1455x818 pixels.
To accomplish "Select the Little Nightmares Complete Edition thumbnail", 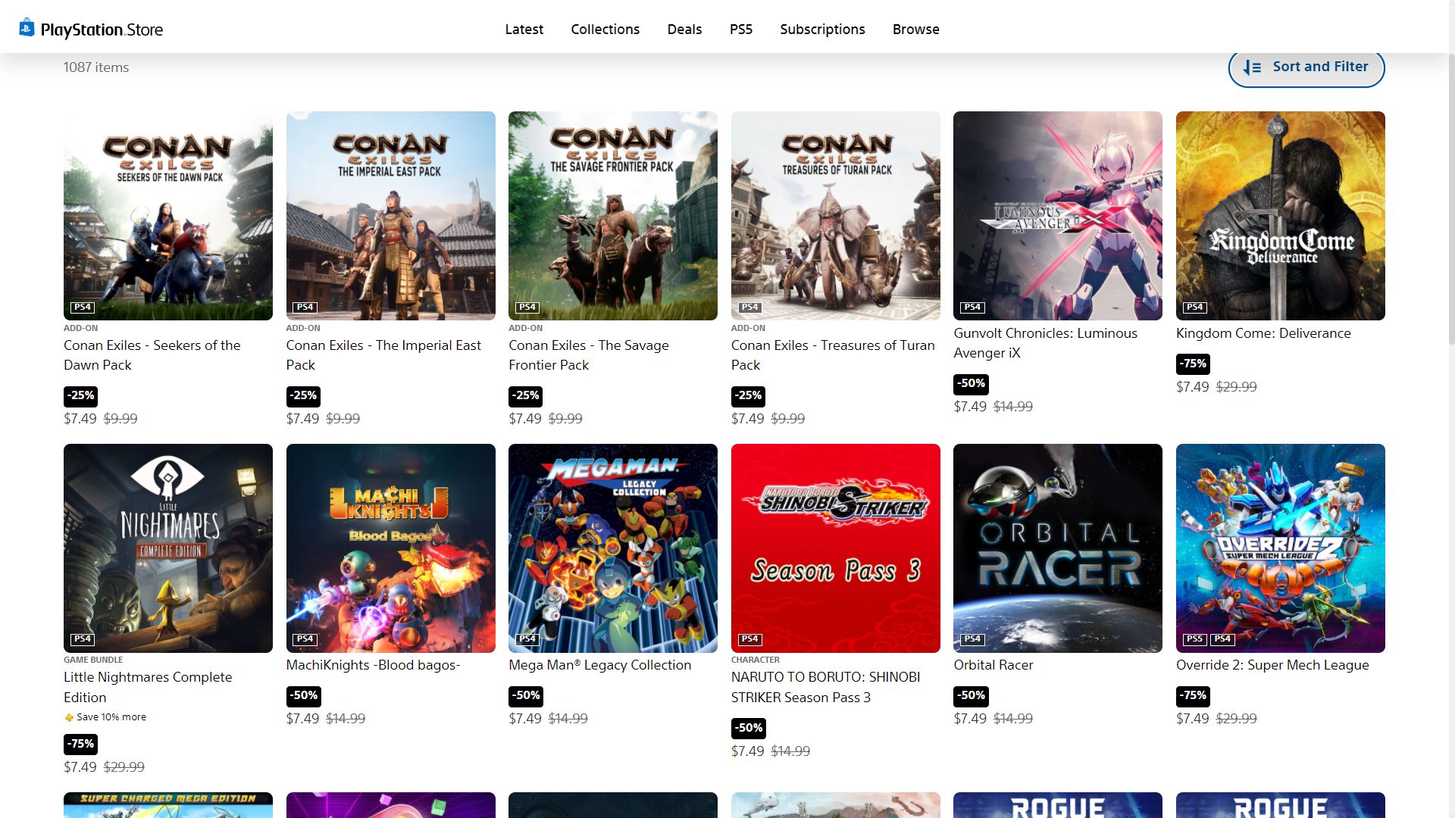I will click(x=168, y=548).
